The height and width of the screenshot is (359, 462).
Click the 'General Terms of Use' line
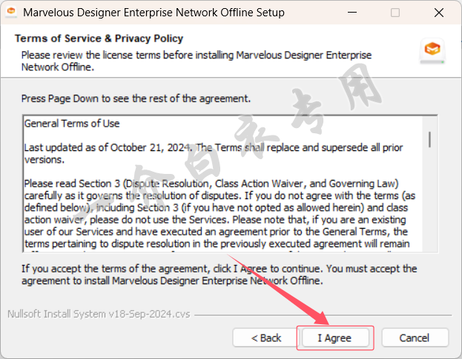72,124
